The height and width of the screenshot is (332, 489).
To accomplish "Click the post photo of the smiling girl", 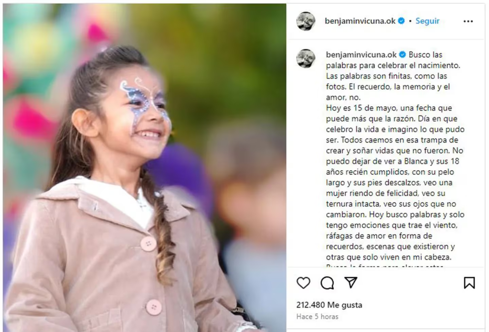I will (x=144, y=167).
